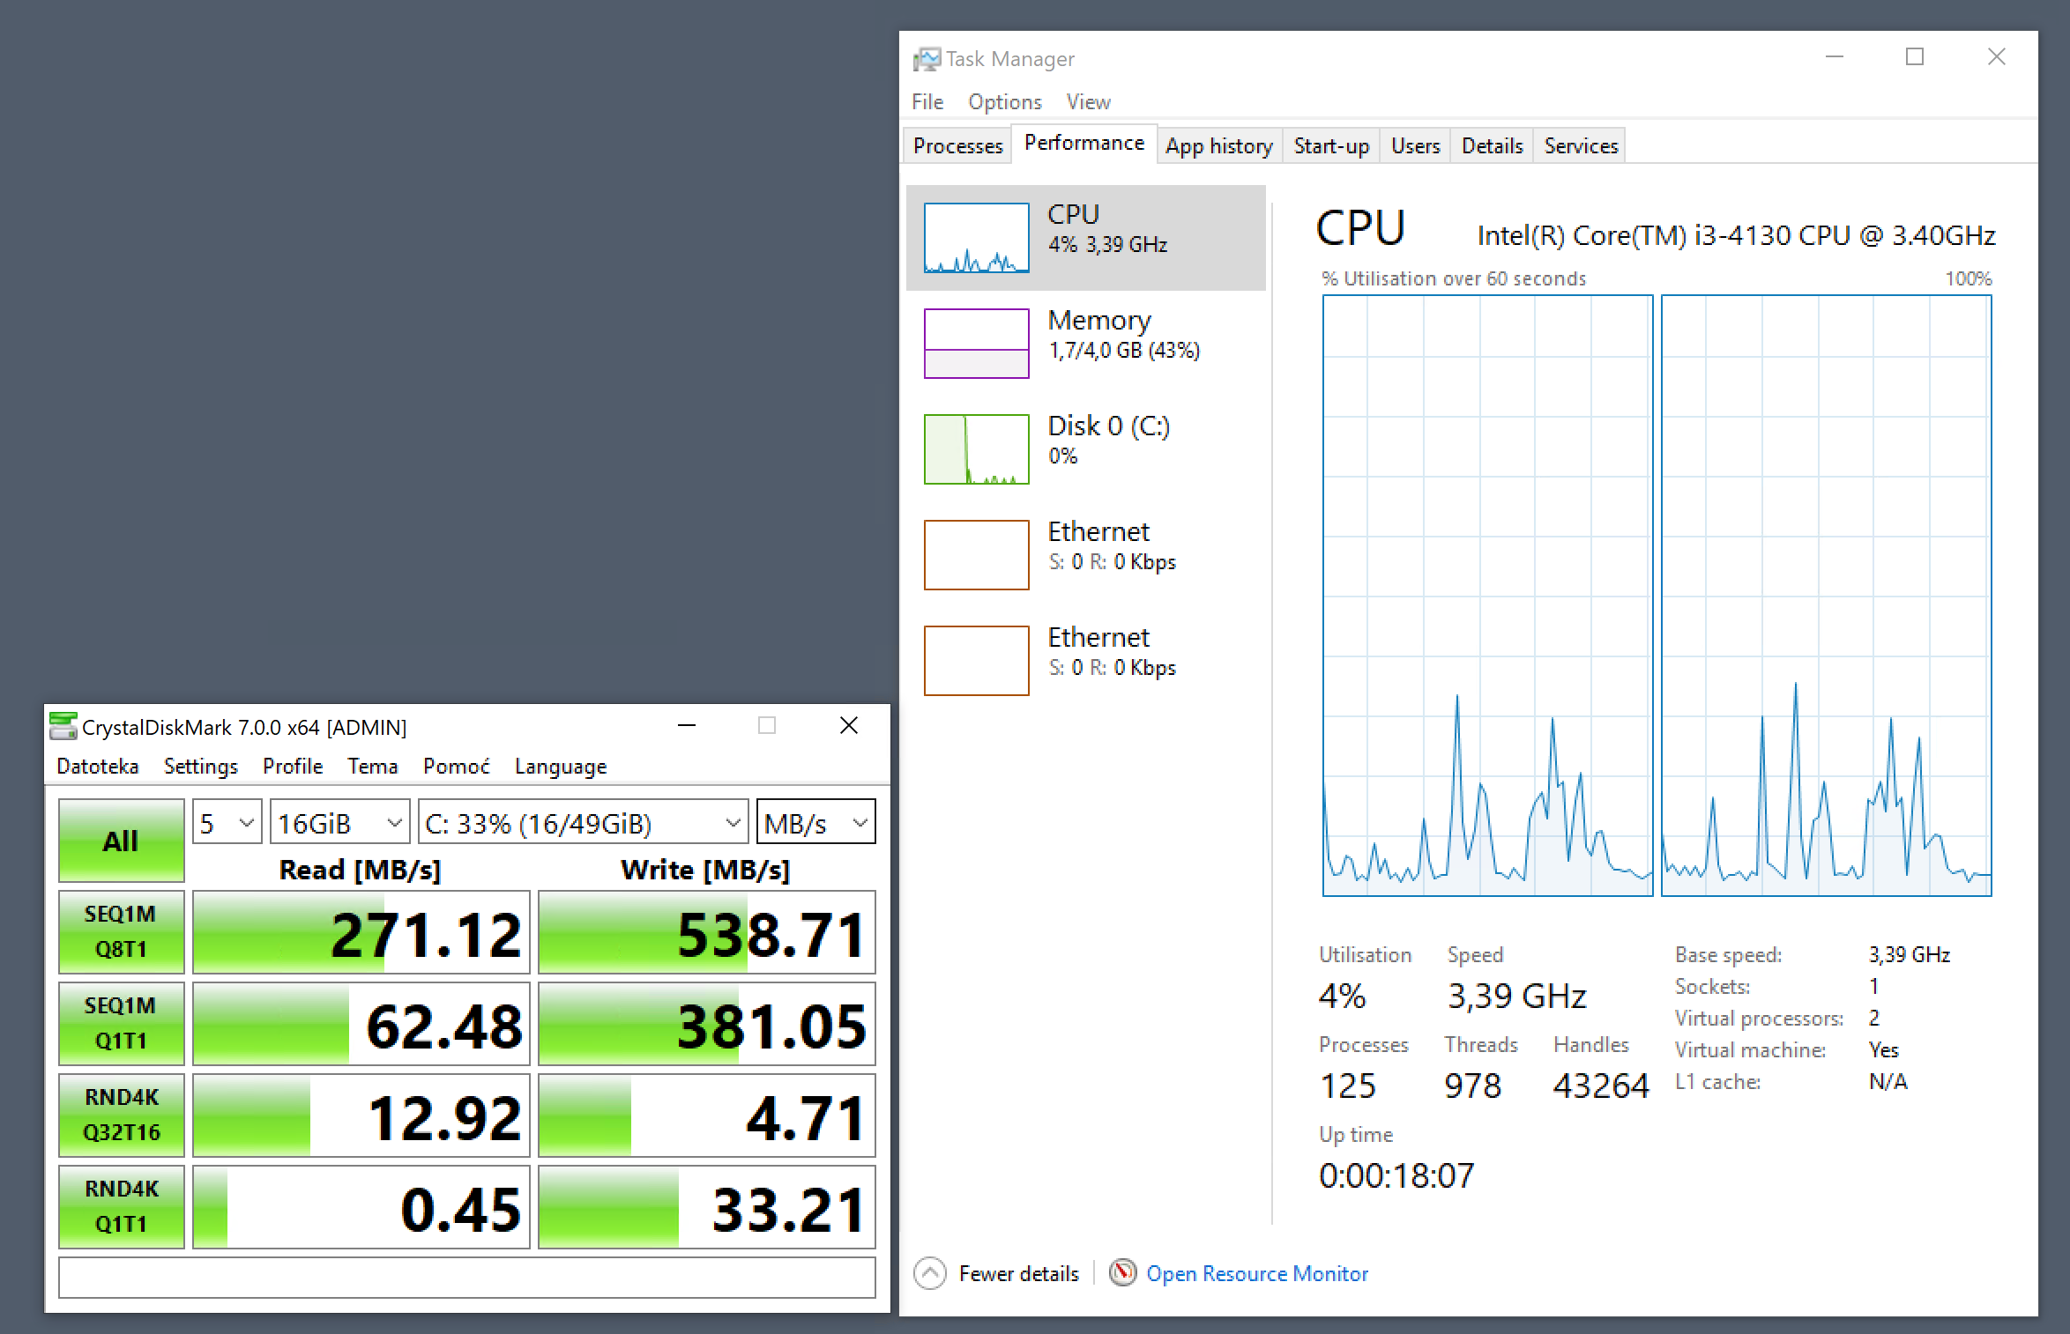This screenshot has width=2070, height=1334.
Task: Open the C: drive selection dropdown
Action: 584,822
